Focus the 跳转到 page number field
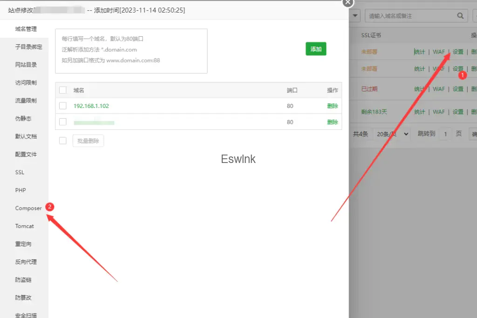 coord(445,134)
